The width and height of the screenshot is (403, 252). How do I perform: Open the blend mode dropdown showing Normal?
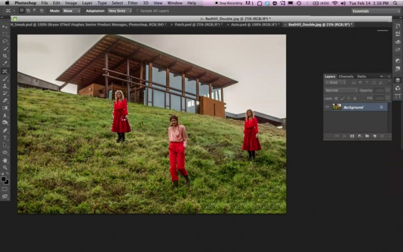341,90
